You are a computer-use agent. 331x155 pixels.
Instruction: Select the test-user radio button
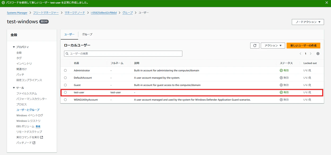[65, 92]
